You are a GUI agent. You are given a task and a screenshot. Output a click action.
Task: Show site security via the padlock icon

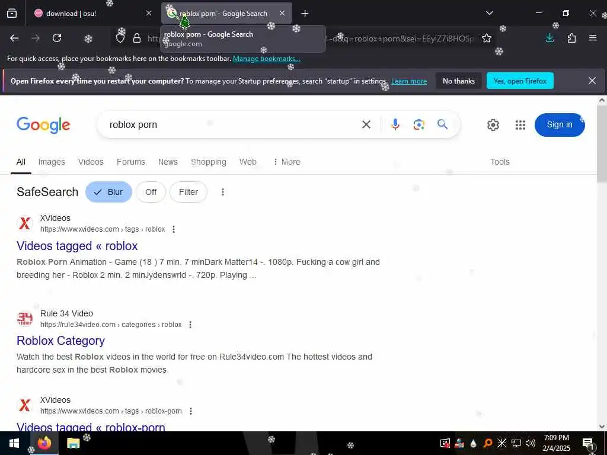coord(137,38)
